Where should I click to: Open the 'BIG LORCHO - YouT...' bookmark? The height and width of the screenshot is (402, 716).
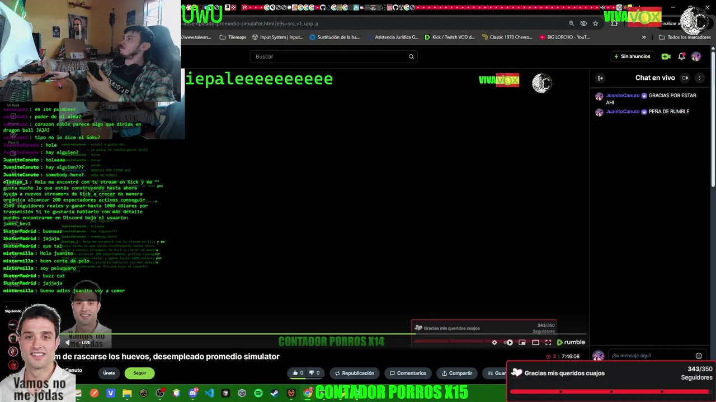coord(564,37)
